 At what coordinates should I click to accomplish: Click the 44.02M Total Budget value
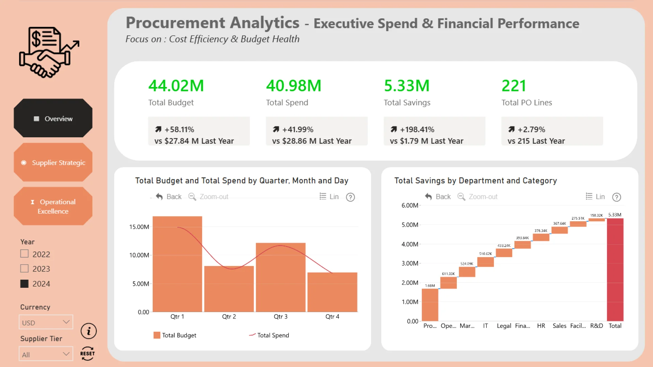pos(176,86)
